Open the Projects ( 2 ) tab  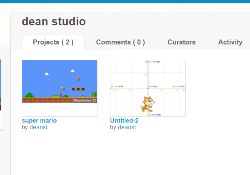(x=53, y=42)
